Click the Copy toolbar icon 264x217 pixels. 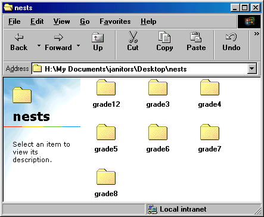[x=164, y=37]
